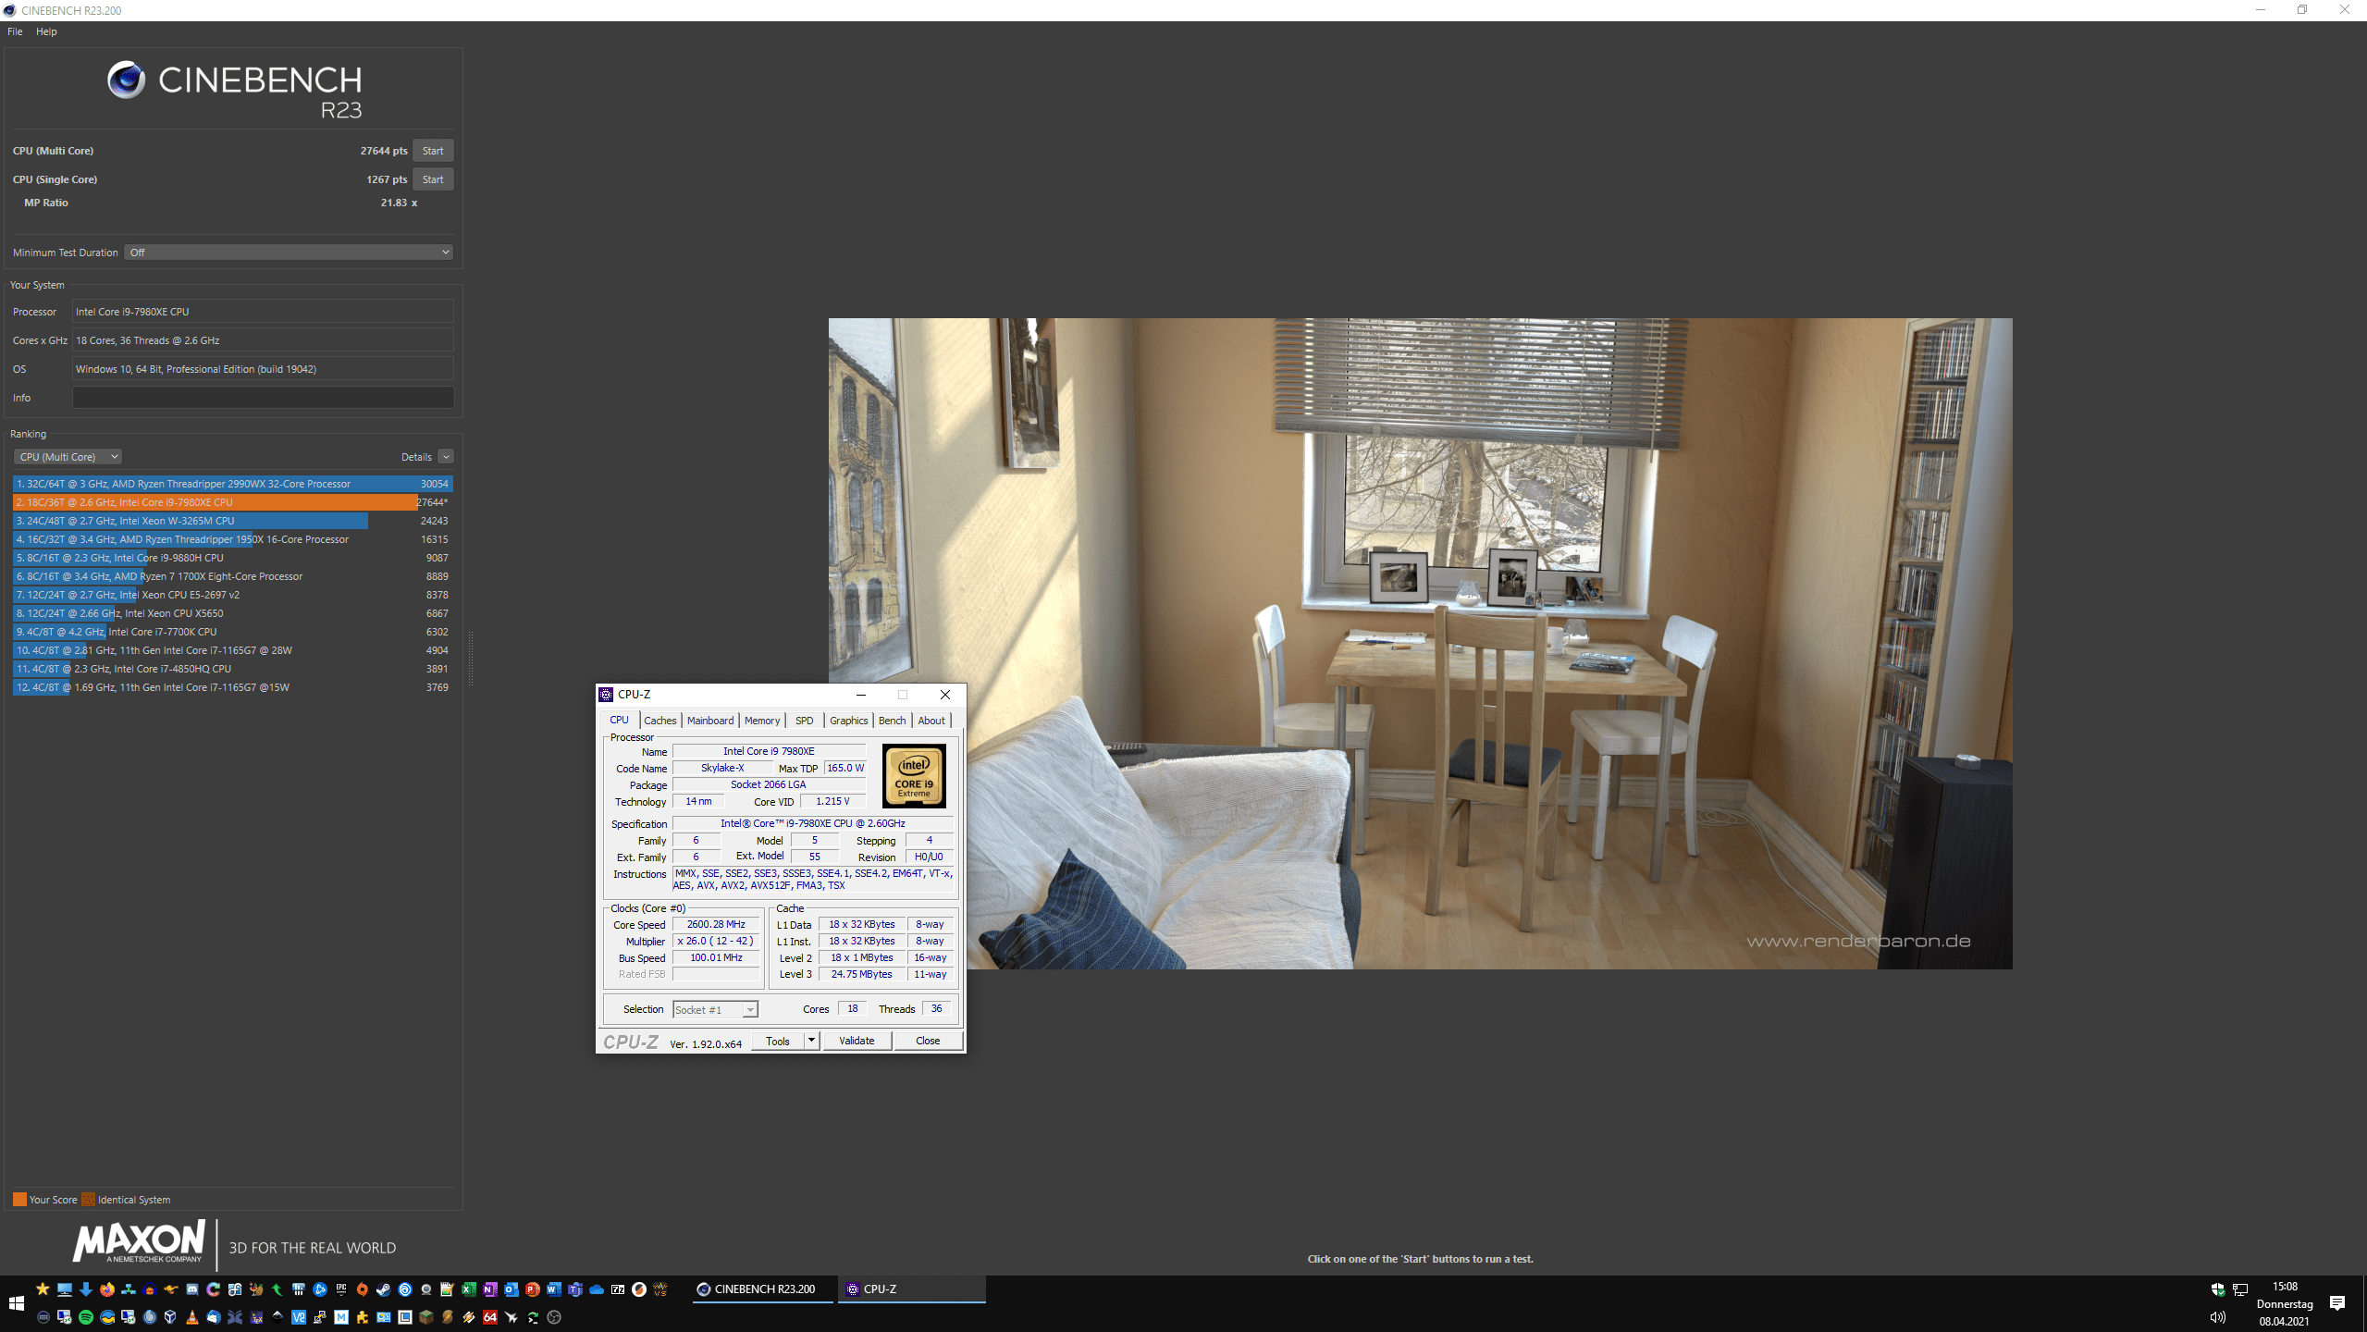Click the Intel Core i9 Extreme logo in CPU-Z

[x=914, y=776]
